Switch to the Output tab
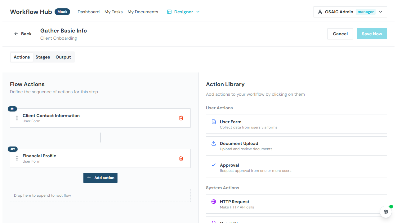 point(63,57)
